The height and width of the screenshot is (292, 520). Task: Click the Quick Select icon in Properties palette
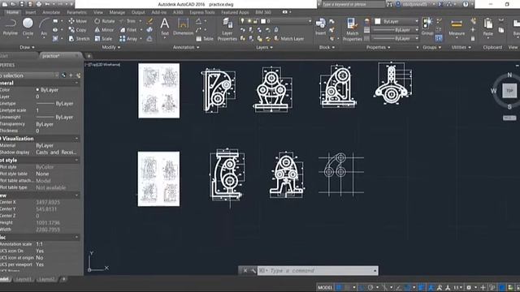coord(79,75)
